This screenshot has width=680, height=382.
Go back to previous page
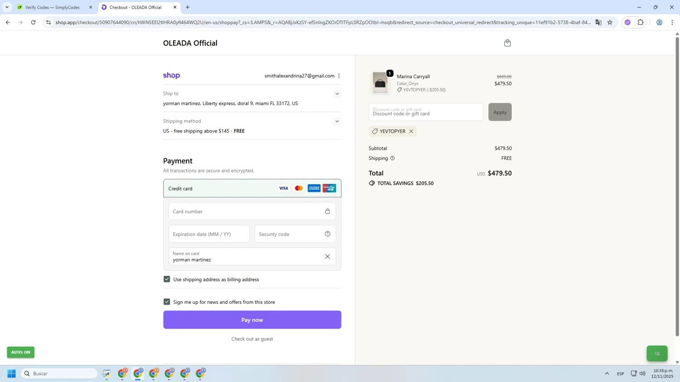pyautogui.click(x=8, y=22)
